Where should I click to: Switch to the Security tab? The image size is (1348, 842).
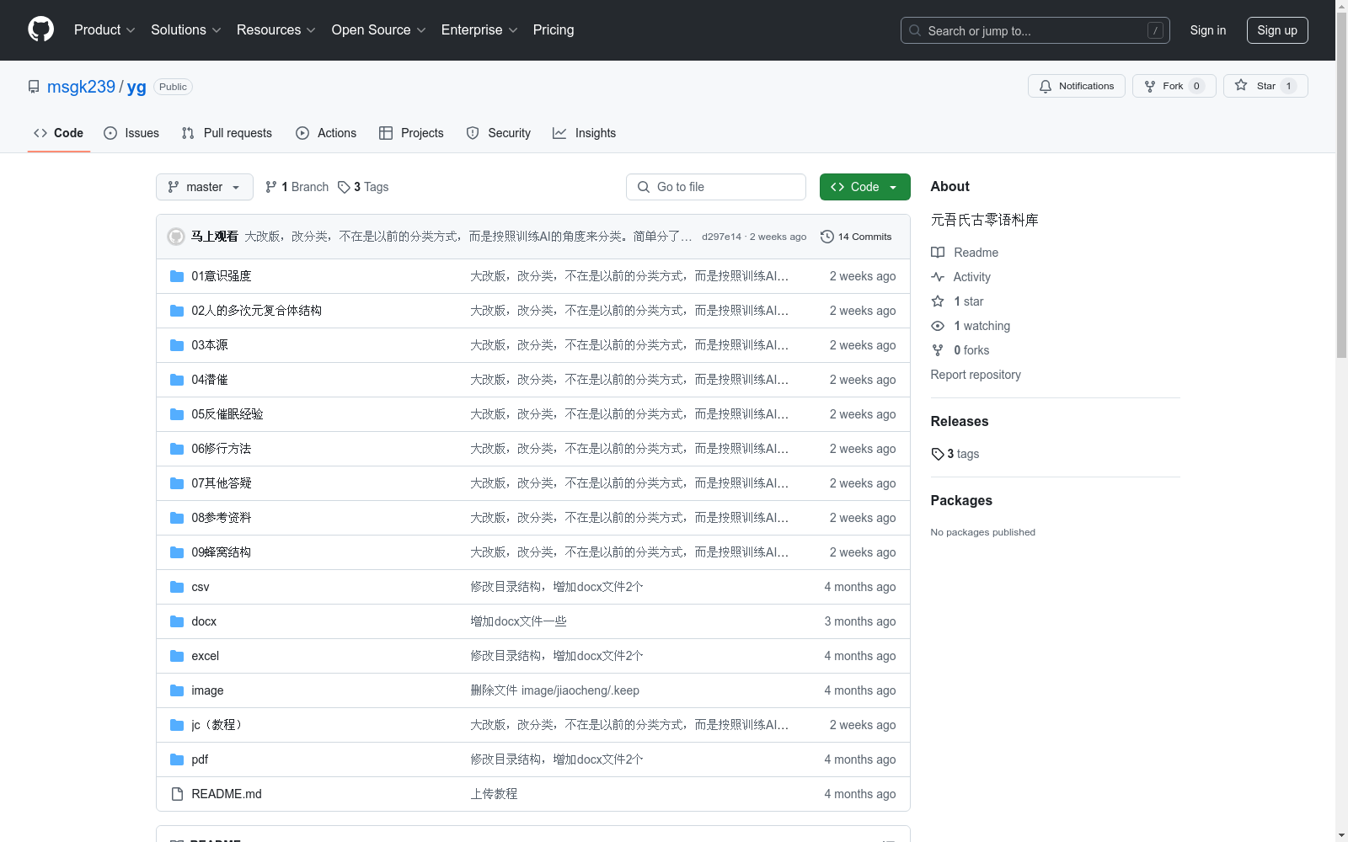(x=499, y=133)
